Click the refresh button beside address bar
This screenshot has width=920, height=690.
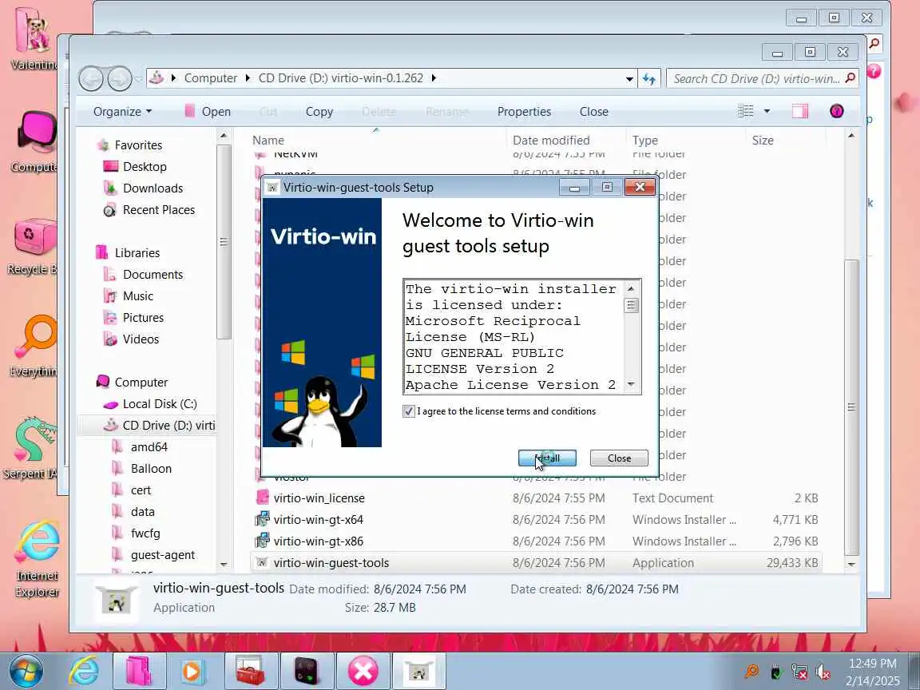[649, 78]
